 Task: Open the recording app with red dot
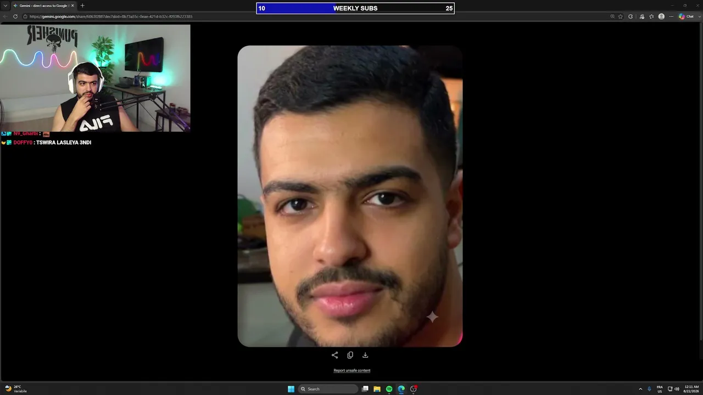(x=414, y=389)
